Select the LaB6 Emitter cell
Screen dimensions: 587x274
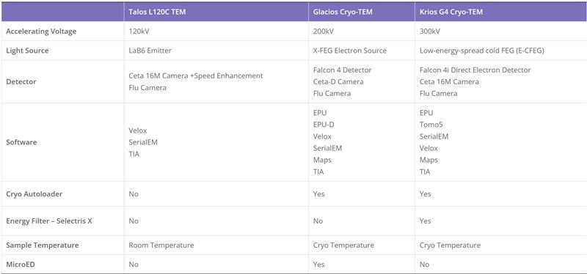pyautogui.click(x=150, y=51)
